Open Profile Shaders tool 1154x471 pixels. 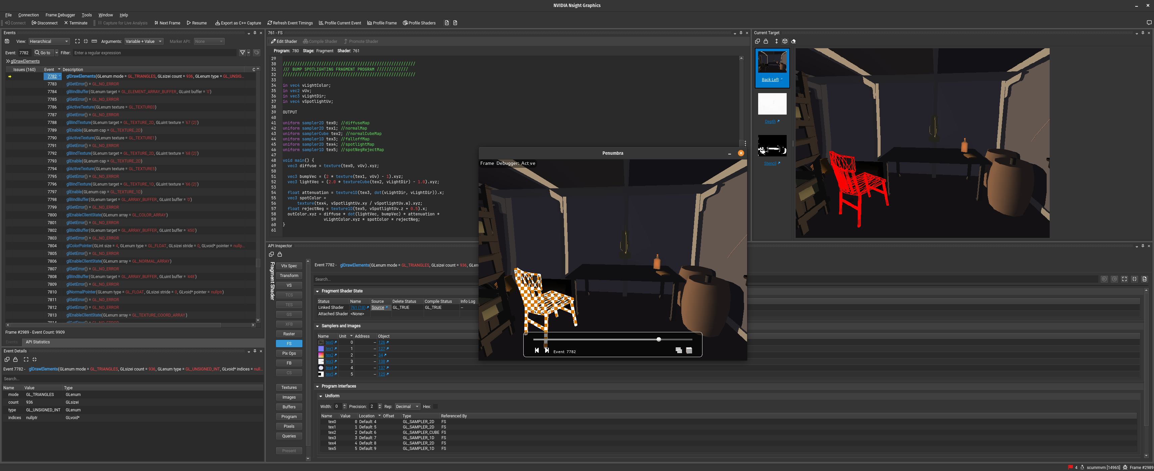[419, 23]
